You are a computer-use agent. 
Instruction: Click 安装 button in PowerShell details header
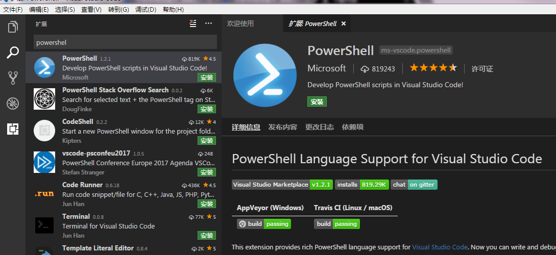point(317,101)
